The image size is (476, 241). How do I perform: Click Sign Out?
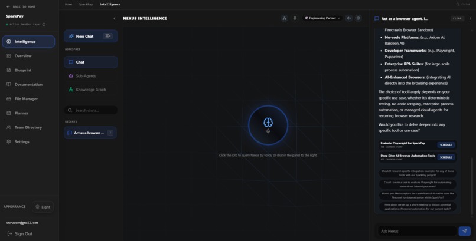pyautogui.click(x=20, y=234)
